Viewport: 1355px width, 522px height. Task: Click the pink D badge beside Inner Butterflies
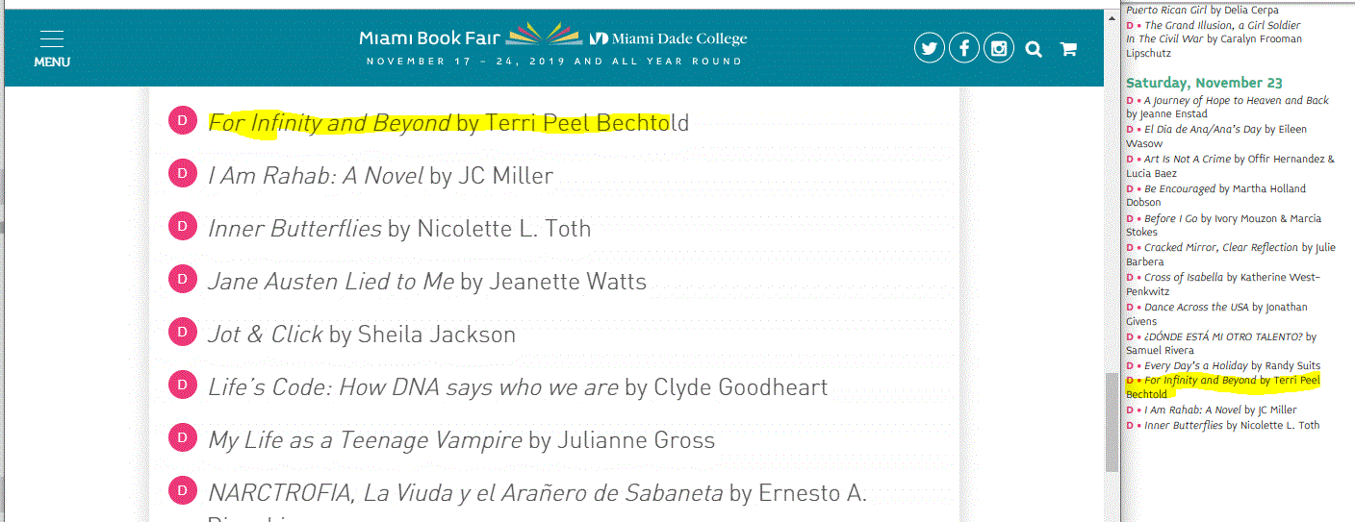tap(183, 227)
